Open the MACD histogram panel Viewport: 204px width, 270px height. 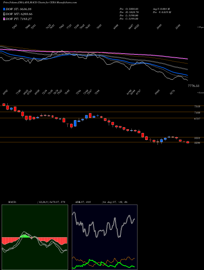35,237
